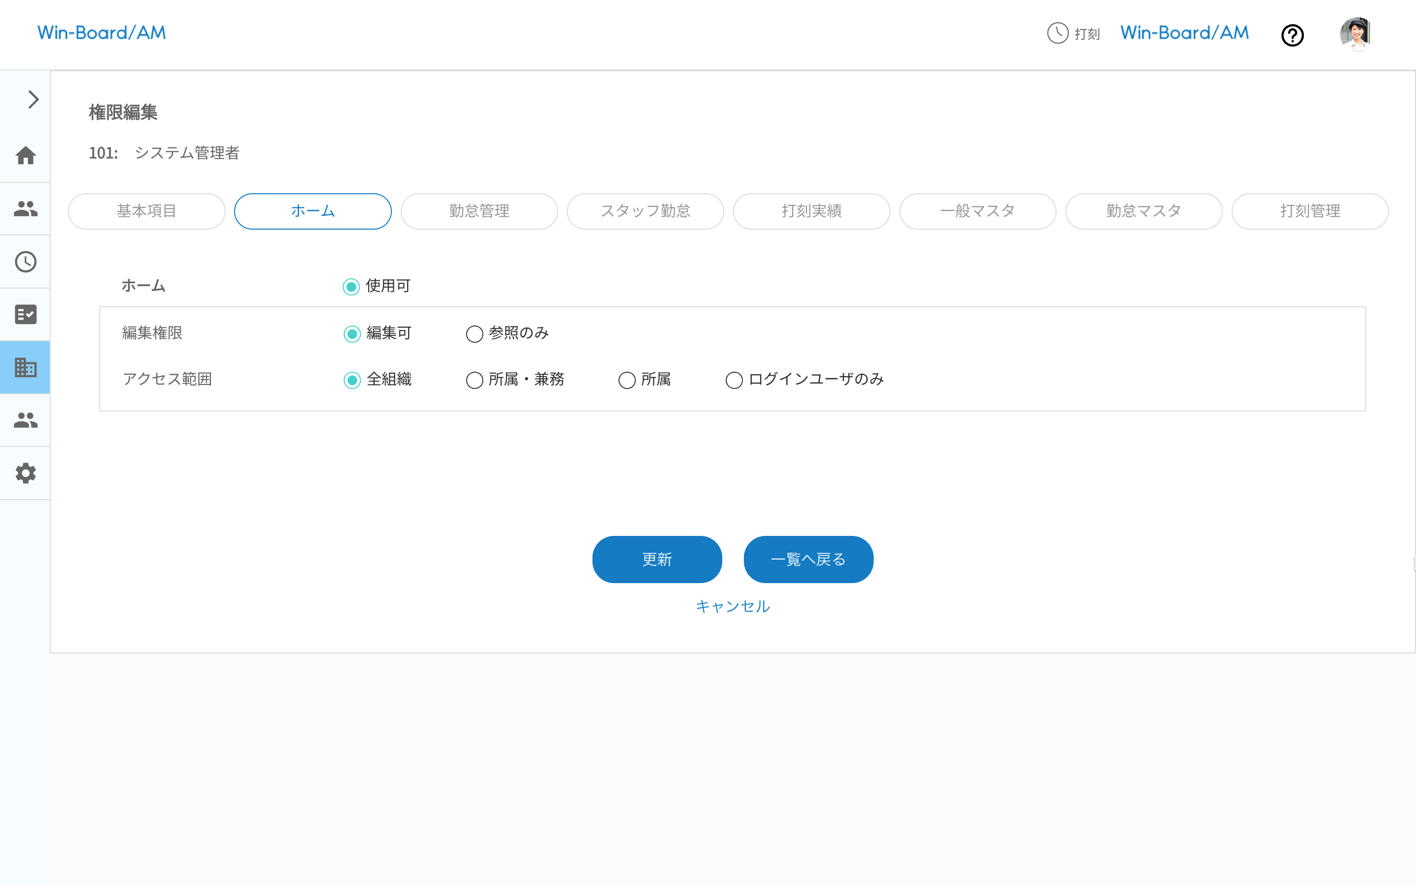Screen dimensions: 1416x885
Task: Click the first people icon in sidebar
Action: click(x=25, y=208)
